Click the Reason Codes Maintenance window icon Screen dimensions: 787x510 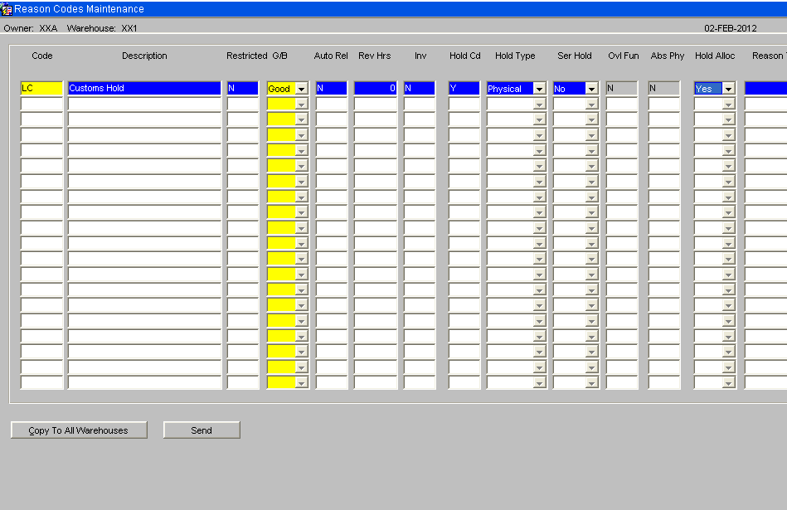click(x=7, y=9)
